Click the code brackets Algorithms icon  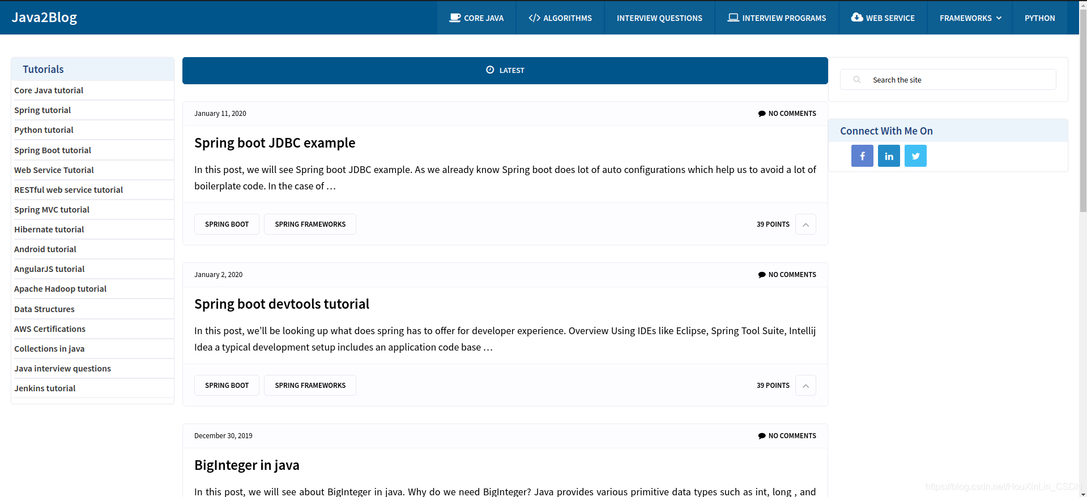[534, 18]
